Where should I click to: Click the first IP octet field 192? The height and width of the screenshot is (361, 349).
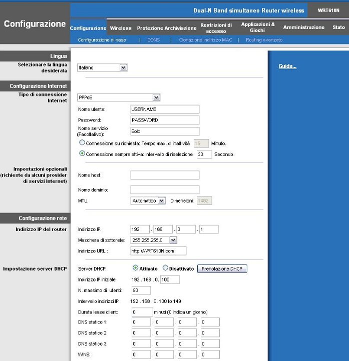140,229
